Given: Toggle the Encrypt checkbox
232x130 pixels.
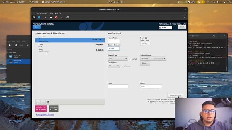Looking at the screenshot, I should [130, 59].
